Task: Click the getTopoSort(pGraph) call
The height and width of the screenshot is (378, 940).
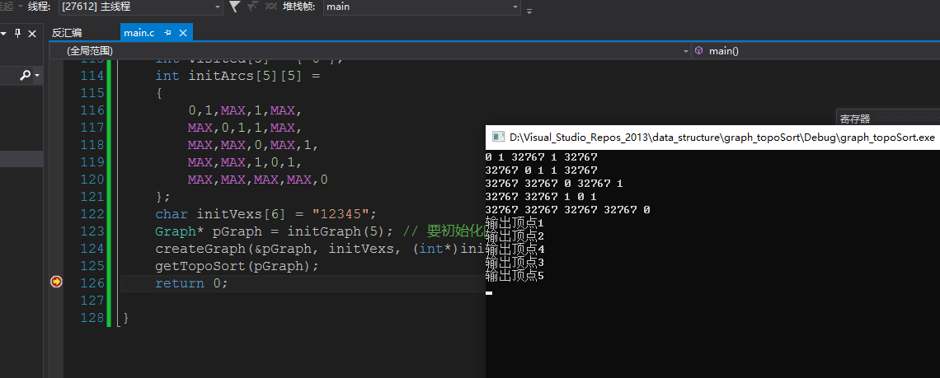Action: 237,266
